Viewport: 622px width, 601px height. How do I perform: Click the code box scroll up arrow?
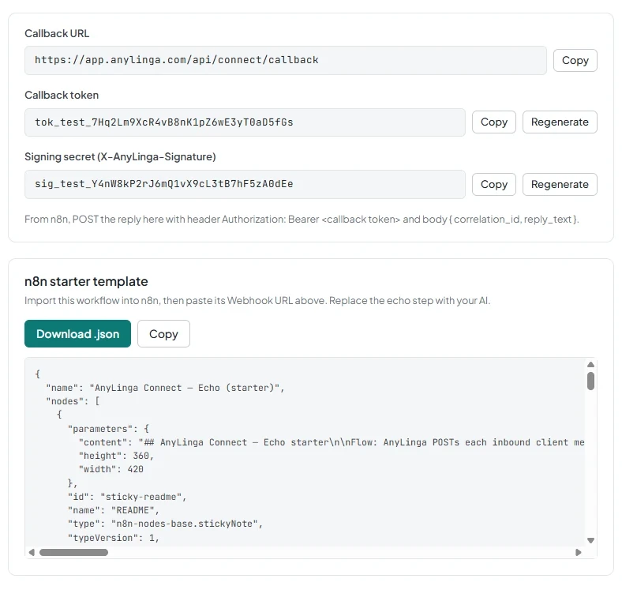[x=590, y=364]
